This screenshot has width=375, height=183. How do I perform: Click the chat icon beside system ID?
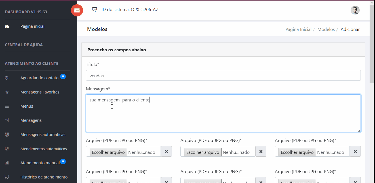(94, 10)
